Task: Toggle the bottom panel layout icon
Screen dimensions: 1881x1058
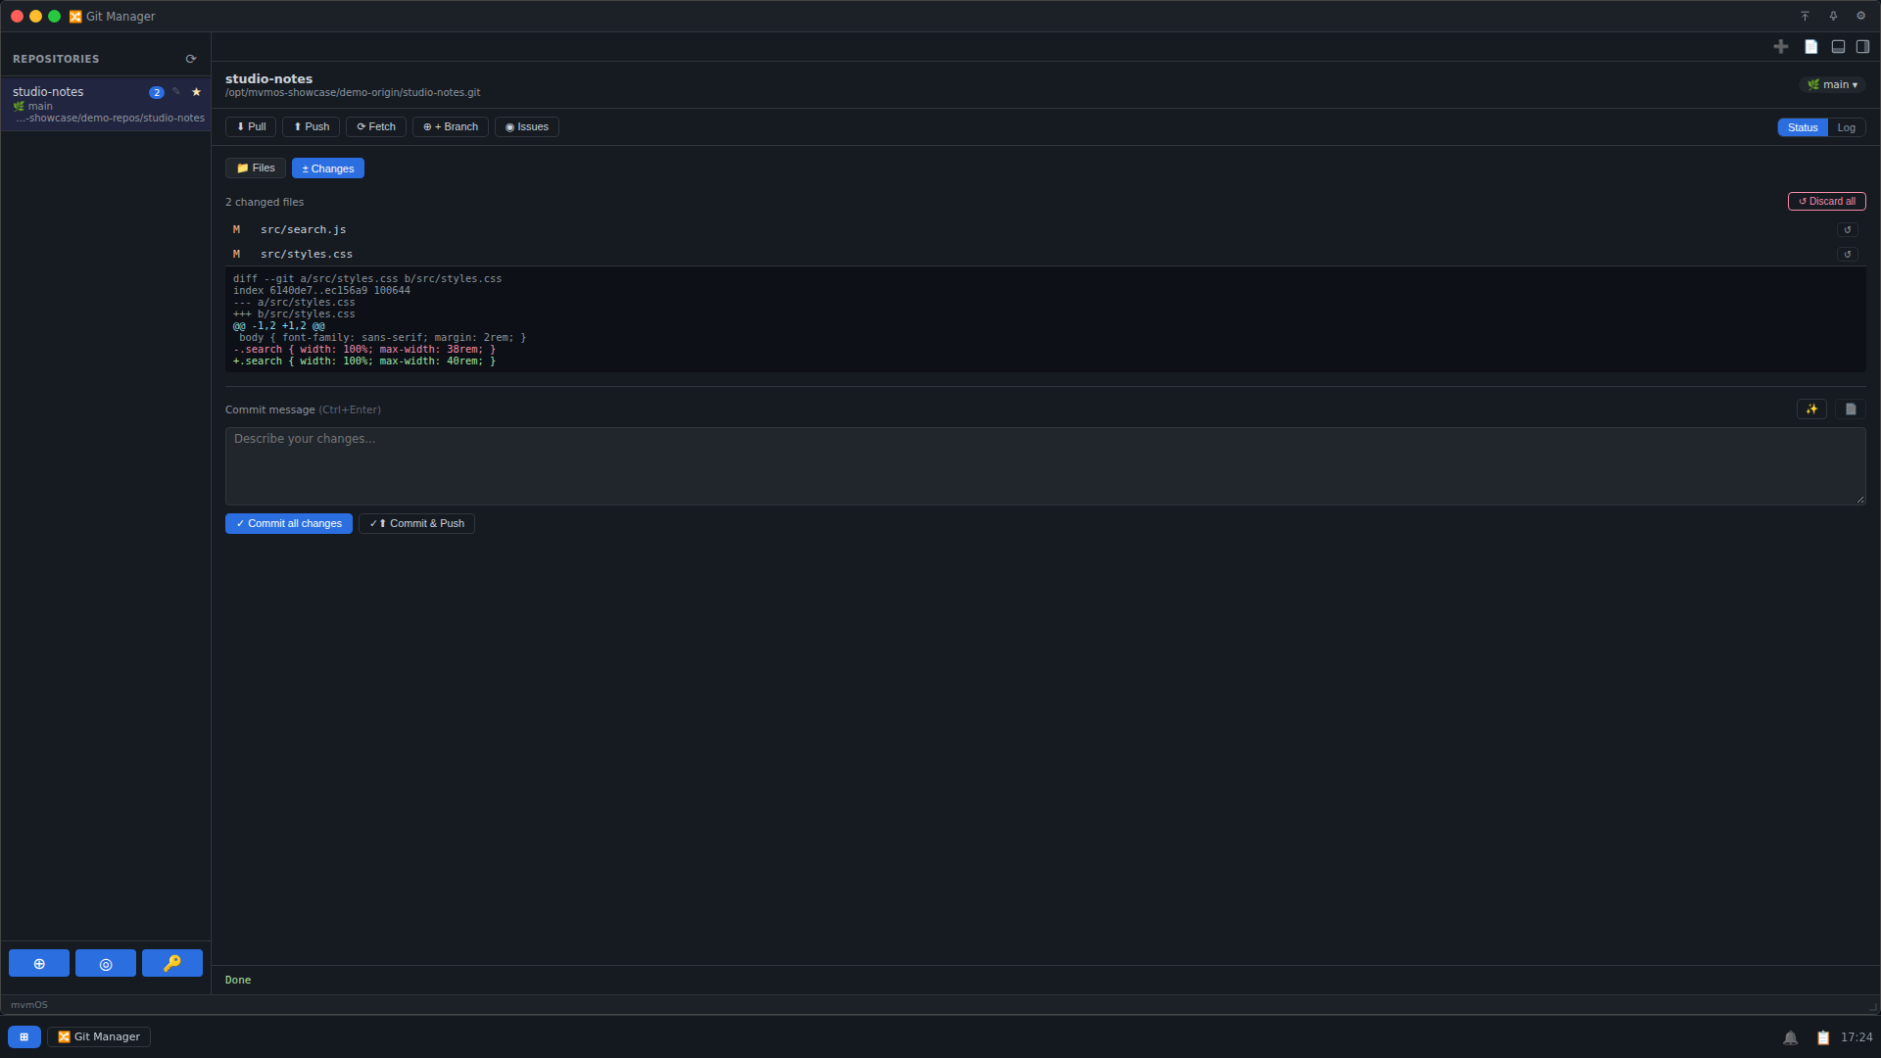Action: (x=1838, y=46)
